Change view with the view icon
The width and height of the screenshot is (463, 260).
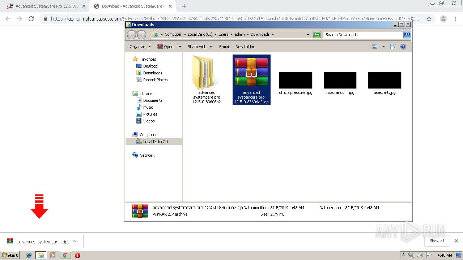pos(375,47)
